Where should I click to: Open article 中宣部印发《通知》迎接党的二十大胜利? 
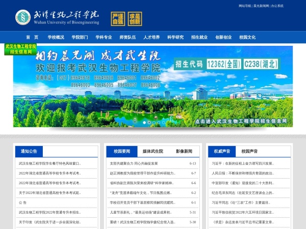pos(243,183)
